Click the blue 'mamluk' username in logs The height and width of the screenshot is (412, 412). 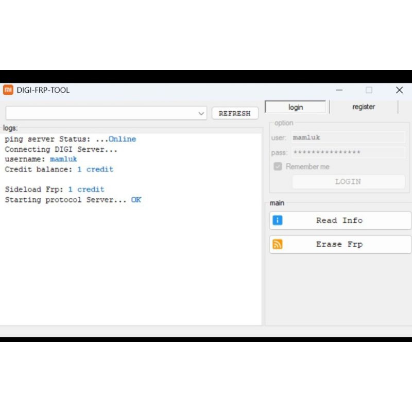63,159
